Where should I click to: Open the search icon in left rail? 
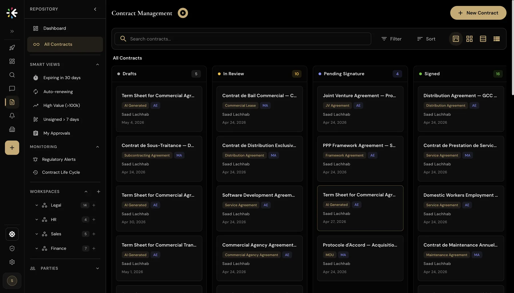[12, 75]
